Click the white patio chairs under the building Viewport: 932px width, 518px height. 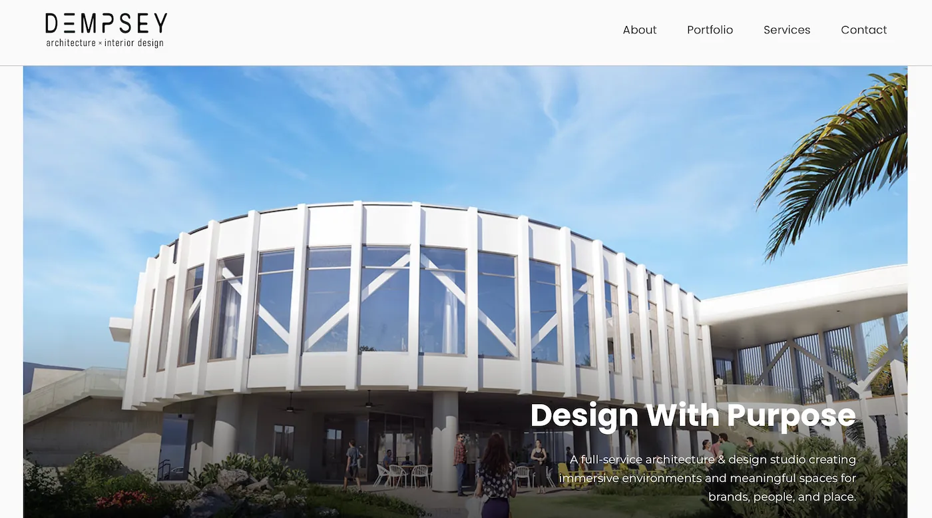click(x=402, y=475)
